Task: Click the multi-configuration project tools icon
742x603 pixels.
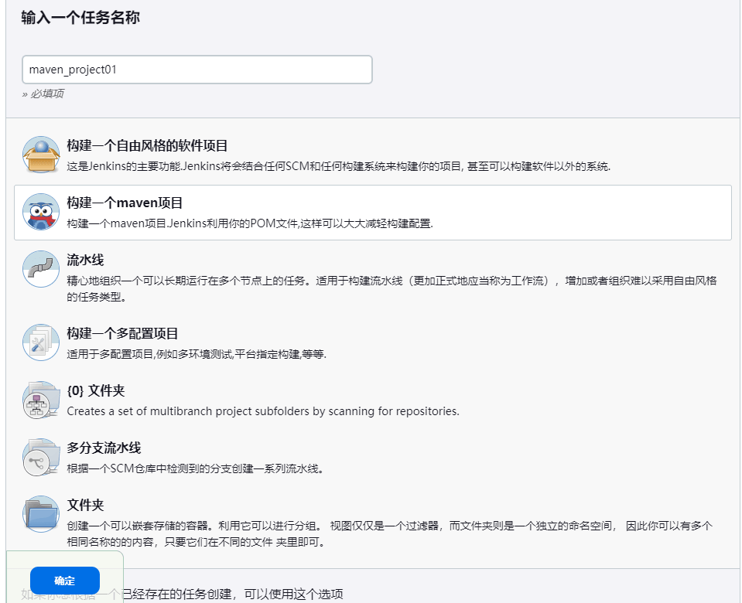Action: point(41,342)
